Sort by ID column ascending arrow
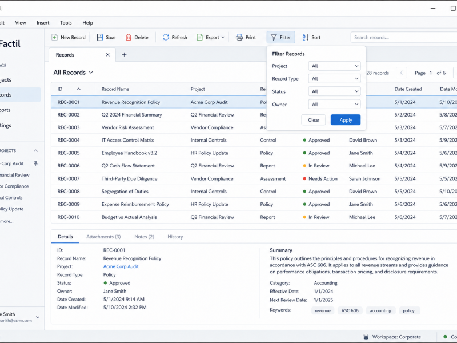This screenshot has height=343, width=457. click(x=78, y=89)
